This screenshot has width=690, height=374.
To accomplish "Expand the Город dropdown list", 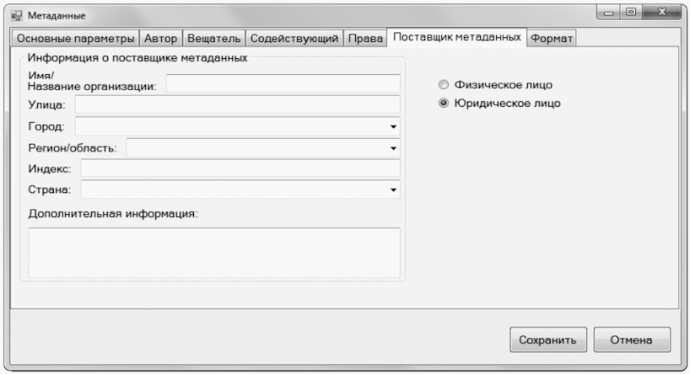I will [392, 126].
